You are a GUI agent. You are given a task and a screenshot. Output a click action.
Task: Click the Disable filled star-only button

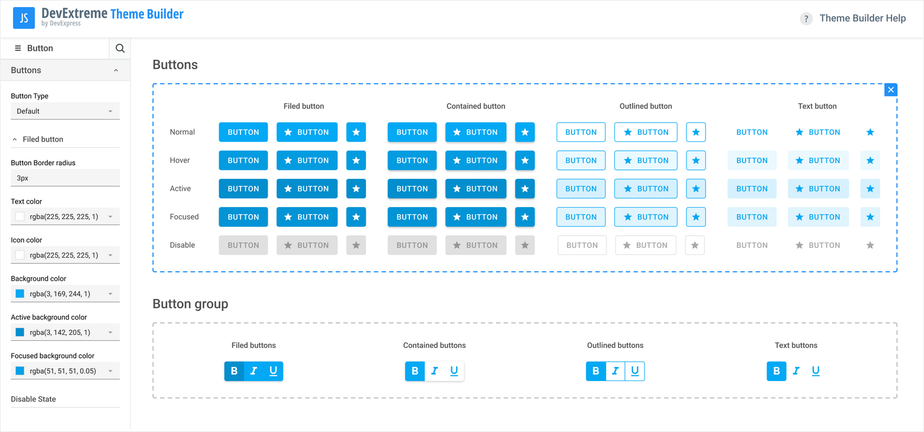pos(356,245)
